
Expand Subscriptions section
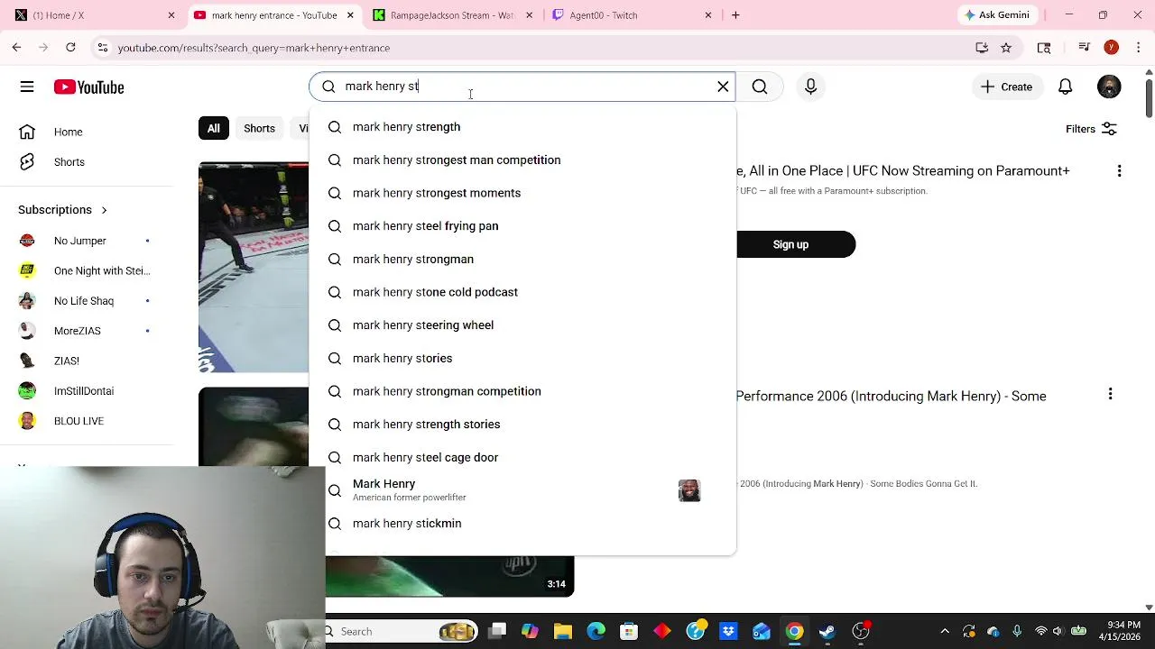[x=63, y=210]
